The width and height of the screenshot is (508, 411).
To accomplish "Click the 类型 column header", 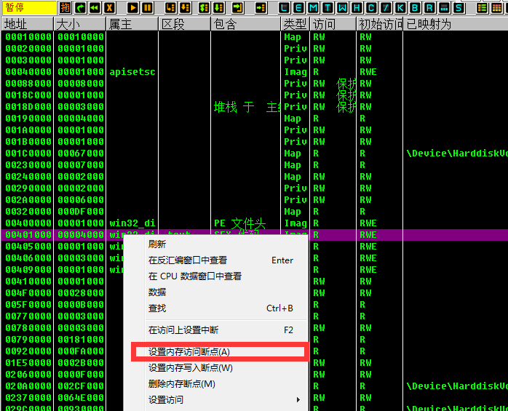I will [295, 24].
